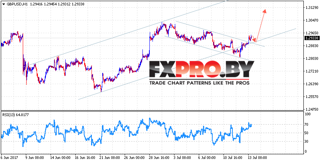This screenshot has height=162, width=320.
Task: Click price scale value 1.28830
Action: point(311,46)
